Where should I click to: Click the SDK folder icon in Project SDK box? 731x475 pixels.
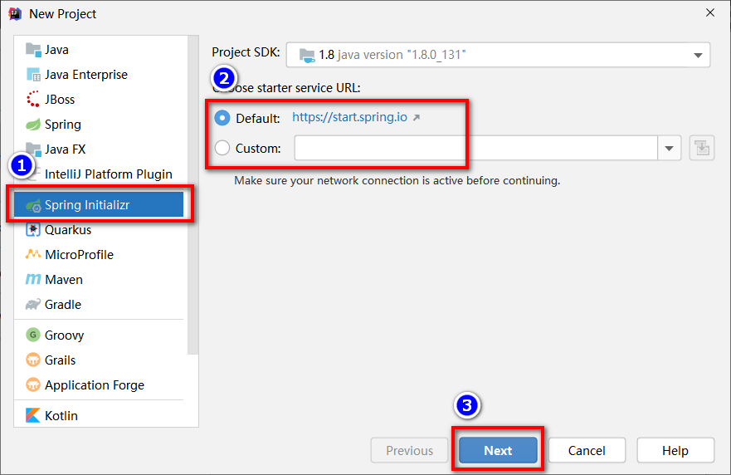[x=307, y=56]
